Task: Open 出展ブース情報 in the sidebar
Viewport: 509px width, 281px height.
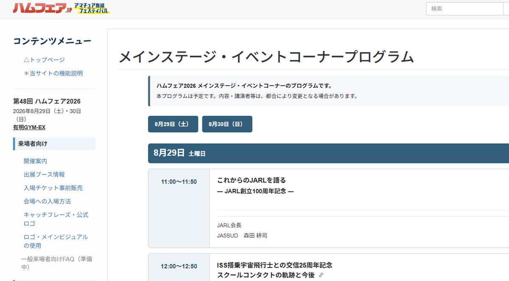Action: point(44,174)
